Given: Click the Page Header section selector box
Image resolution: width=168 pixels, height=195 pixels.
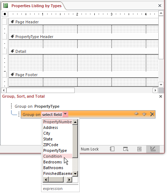Looking at the screenshot, I should tap(5, 22).
